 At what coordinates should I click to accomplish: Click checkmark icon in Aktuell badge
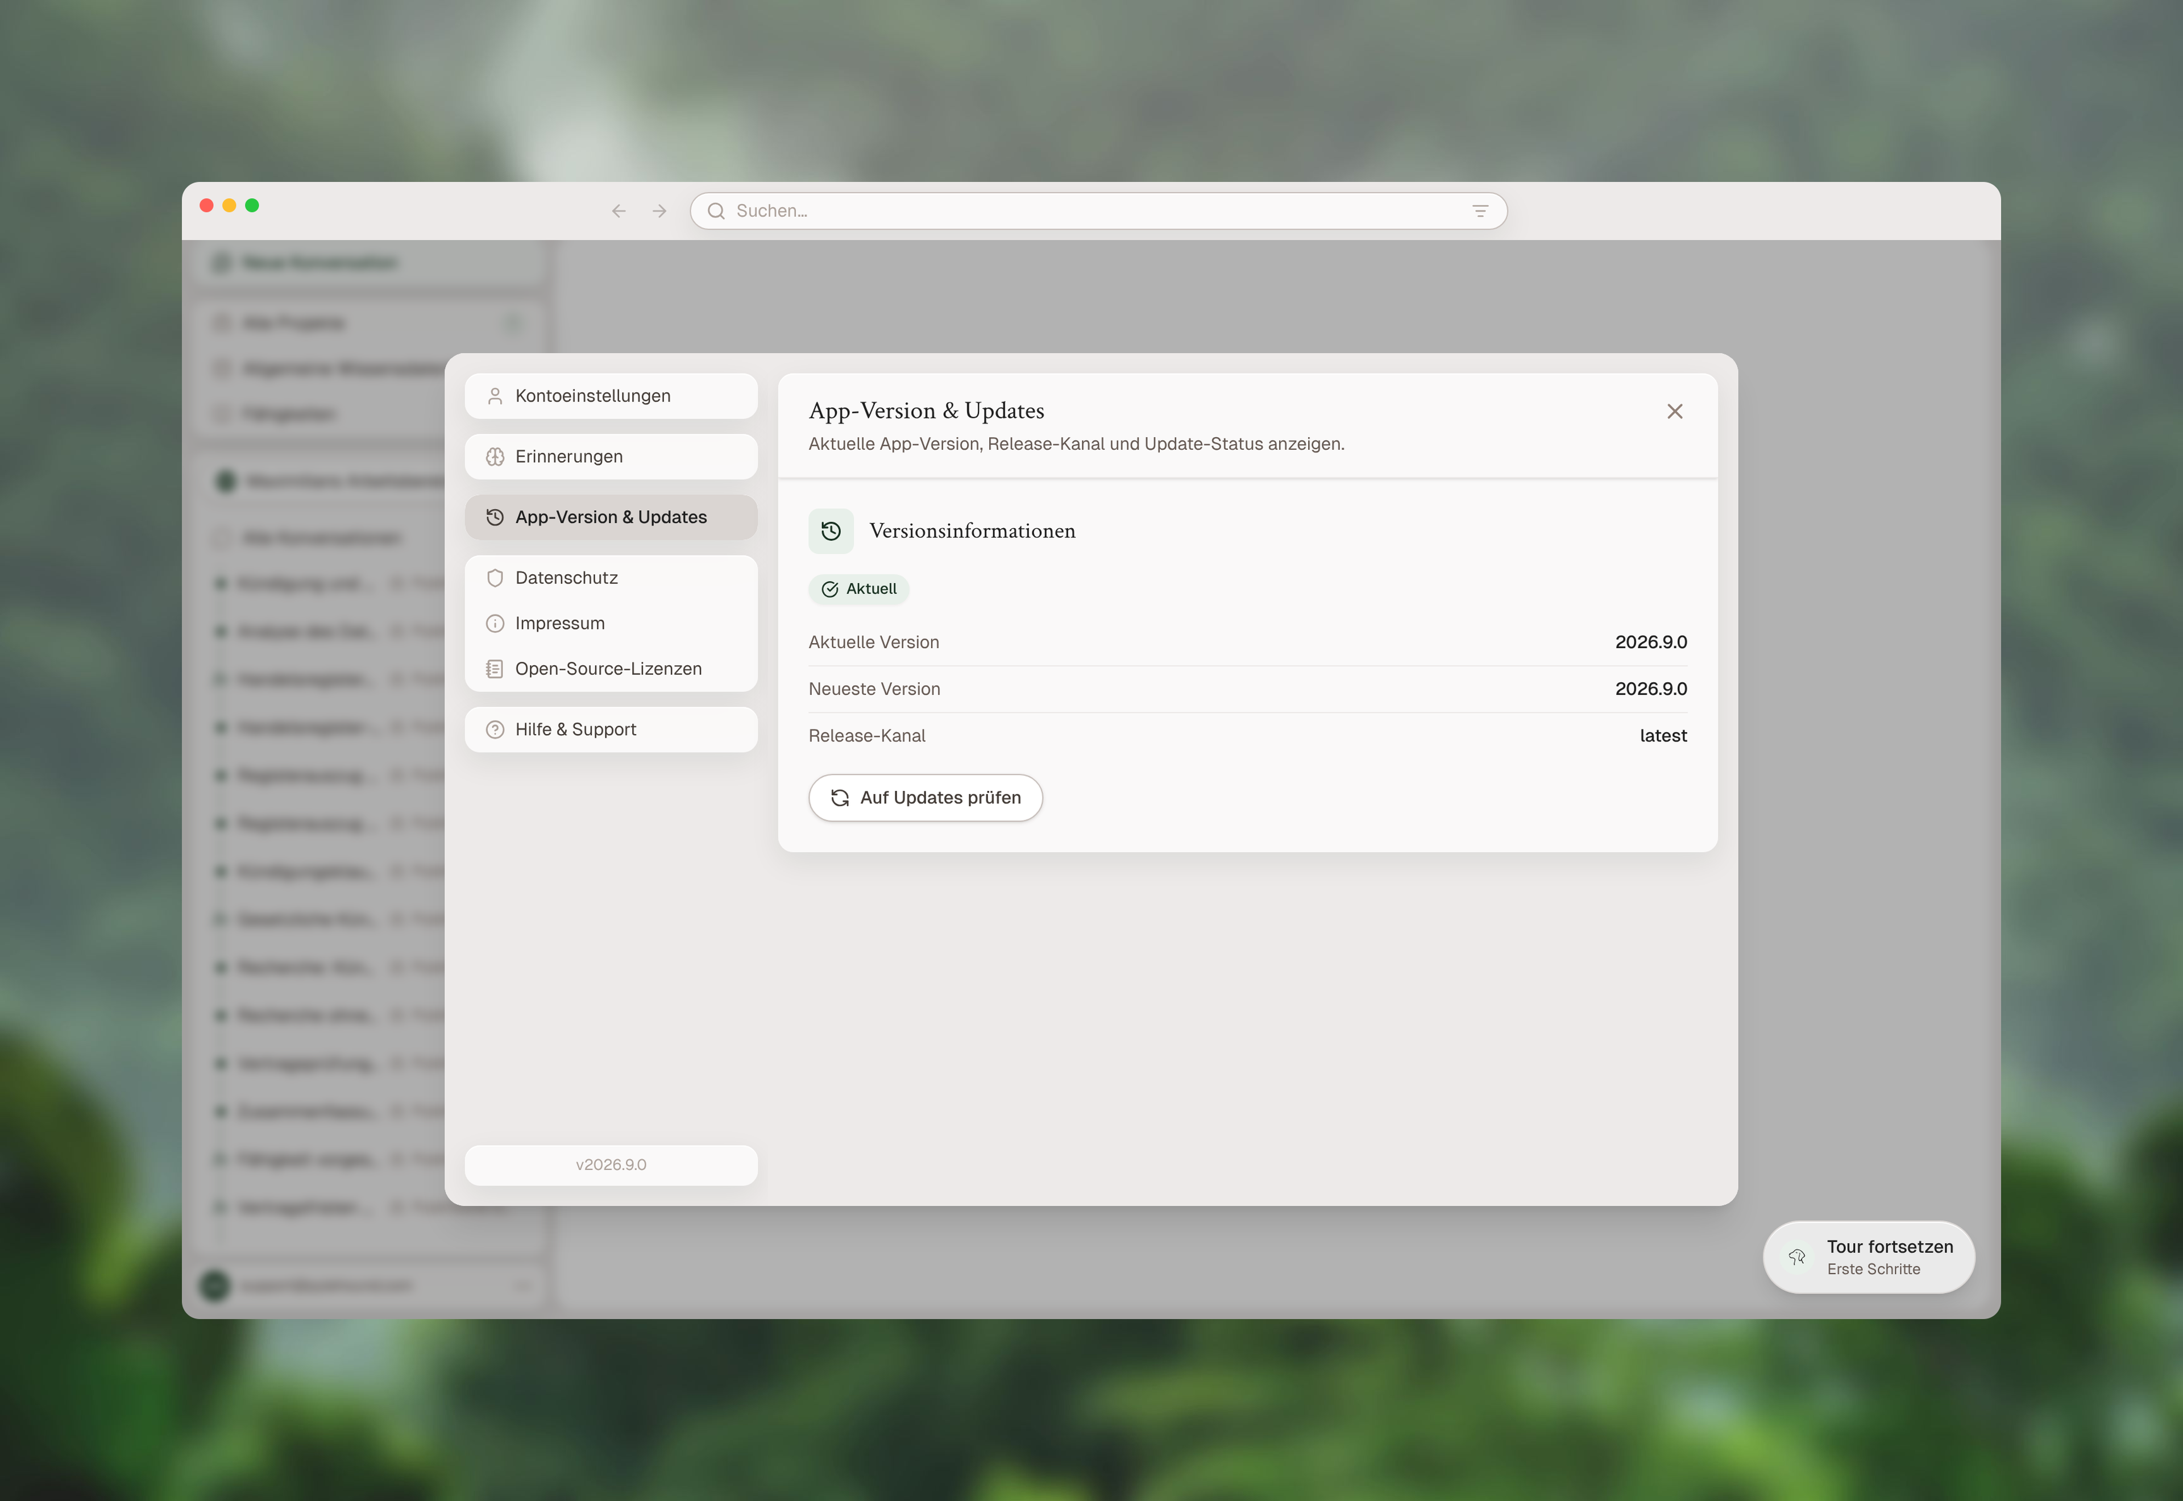(829, 588)
